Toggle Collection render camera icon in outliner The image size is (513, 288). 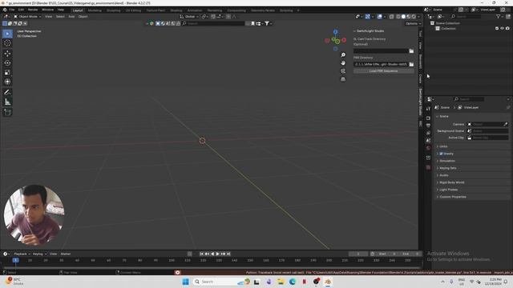507,29
